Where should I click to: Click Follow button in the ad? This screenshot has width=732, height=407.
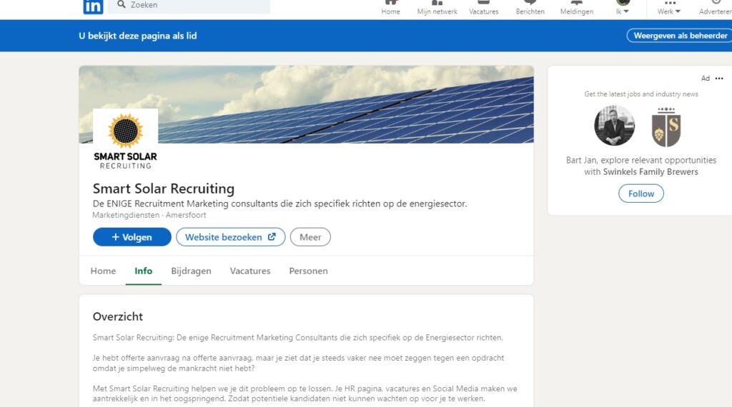[641, 194]
